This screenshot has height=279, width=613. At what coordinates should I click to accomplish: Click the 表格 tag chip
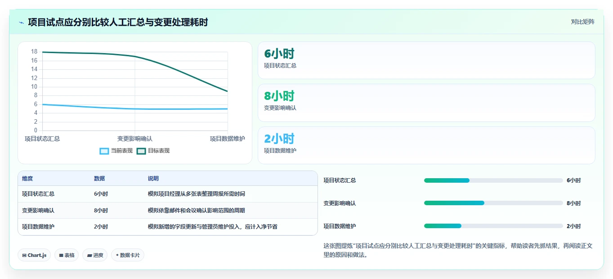click(x=67, y=255)
